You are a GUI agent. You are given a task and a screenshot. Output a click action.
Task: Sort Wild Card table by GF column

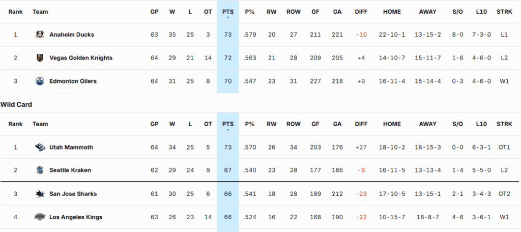315,124
